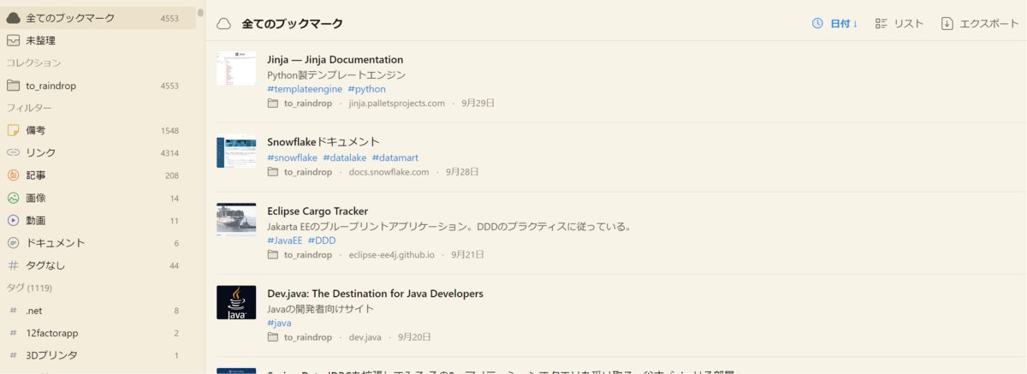Select 未整理 in the sidebar
The image size is (1027, 374).
[x=98, y=40]
